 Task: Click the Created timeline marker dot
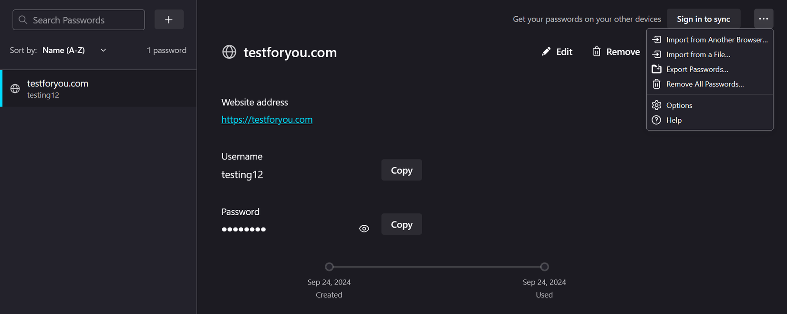tap(329, 267)
